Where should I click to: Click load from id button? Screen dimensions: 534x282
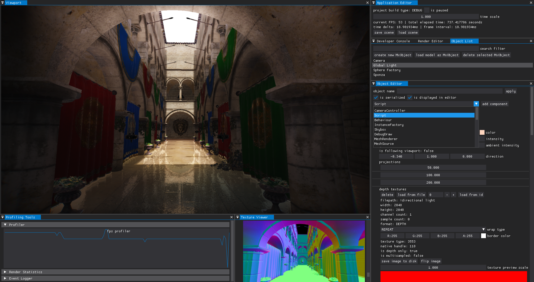pyautogui.click(x=471, y=195)
